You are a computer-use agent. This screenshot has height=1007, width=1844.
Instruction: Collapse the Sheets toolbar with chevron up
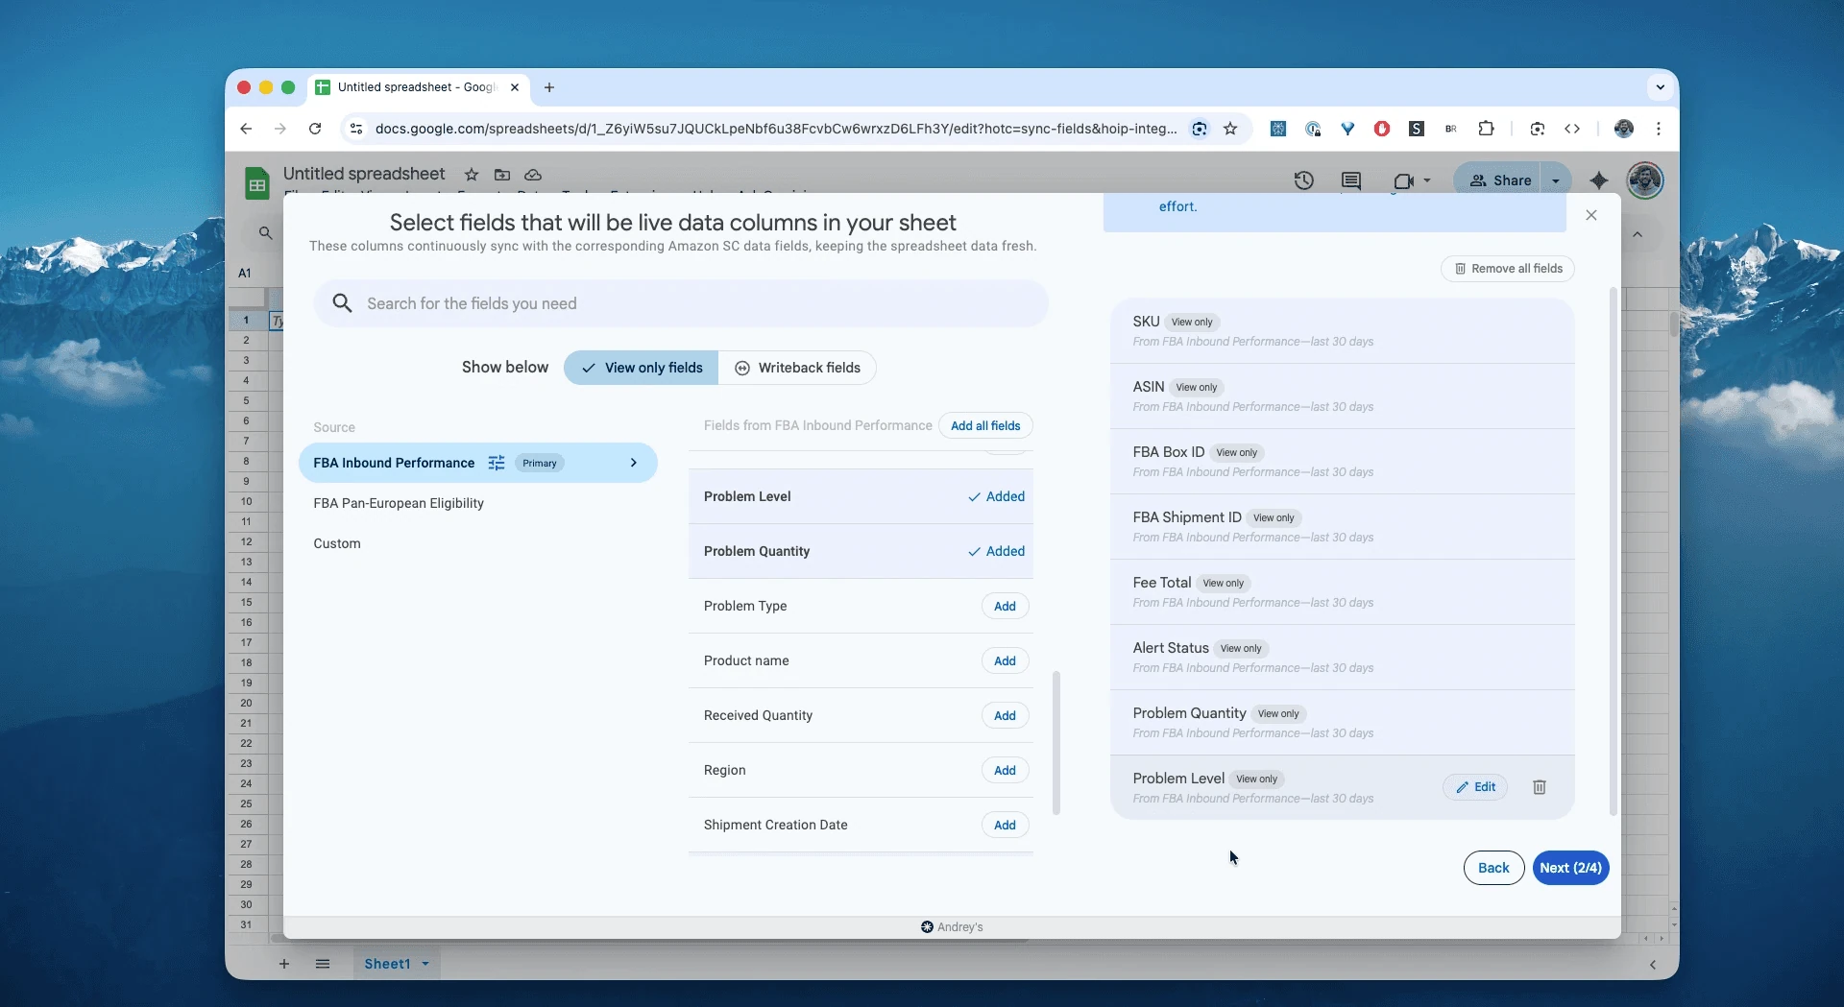[x=1638, y=234]
